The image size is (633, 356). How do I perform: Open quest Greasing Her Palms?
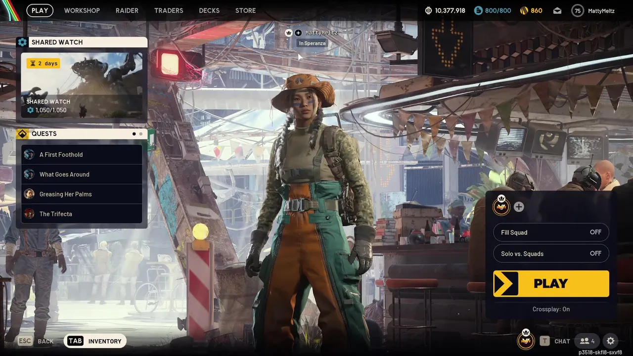[82, 194]
